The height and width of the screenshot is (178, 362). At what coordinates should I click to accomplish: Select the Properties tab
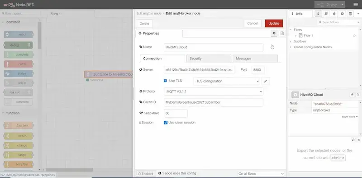pyautogui.click(x=159, y=33)
